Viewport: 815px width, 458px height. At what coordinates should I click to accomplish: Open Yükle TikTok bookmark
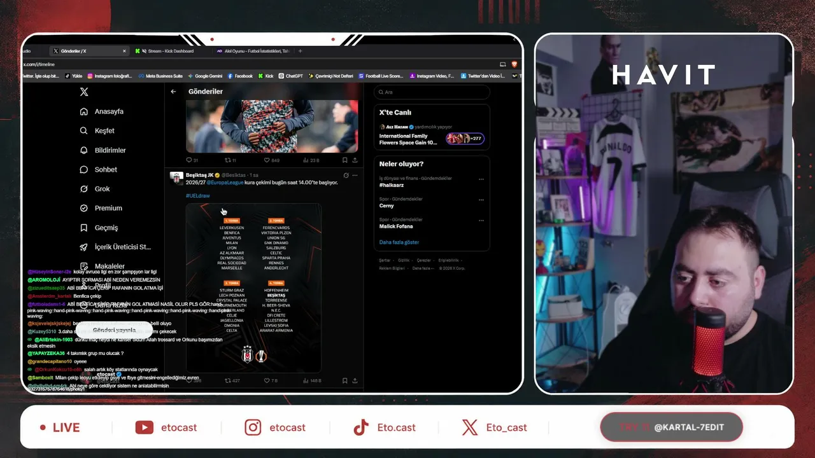(x=74, y=76)
